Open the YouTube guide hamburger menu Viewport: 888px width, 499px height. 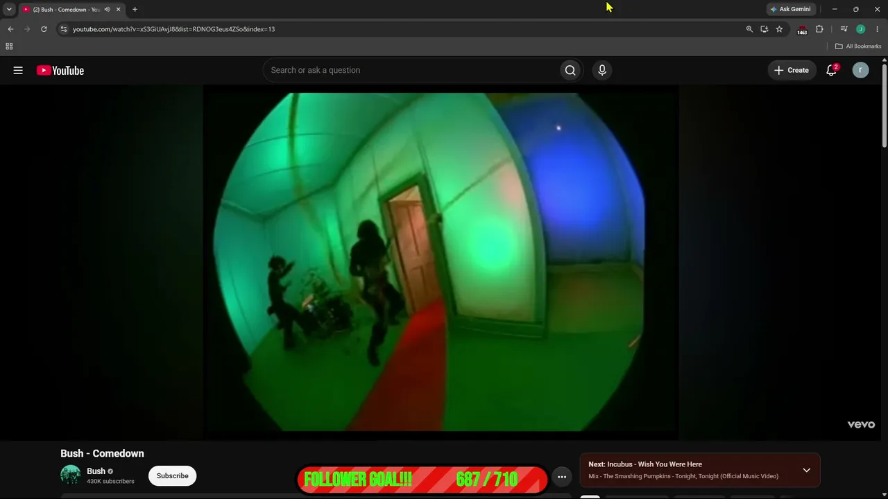(x=18, y=70)
